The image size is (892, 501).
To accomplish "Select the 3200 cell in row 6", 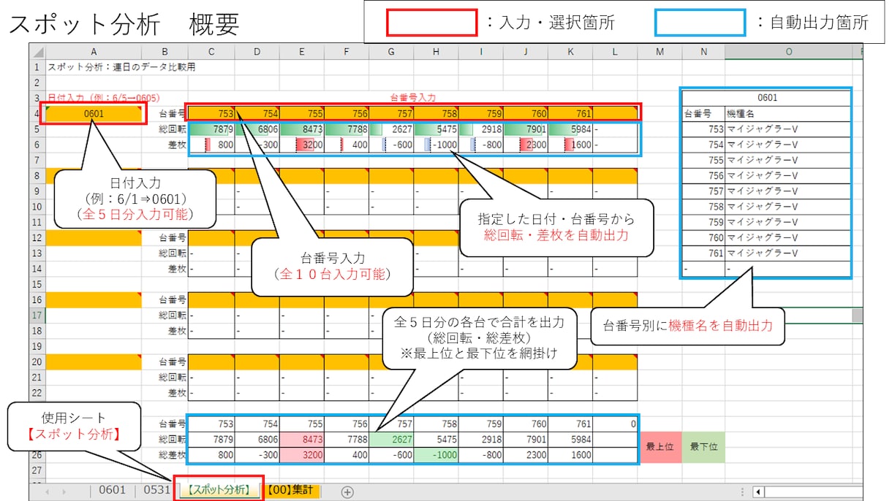I will click(302, 145).
